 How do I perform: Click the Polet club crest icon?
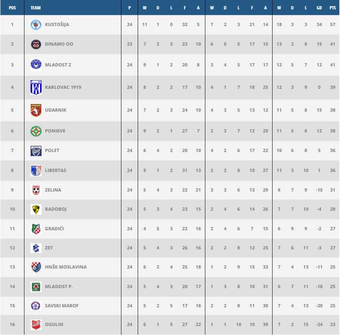tap(36, 150)
